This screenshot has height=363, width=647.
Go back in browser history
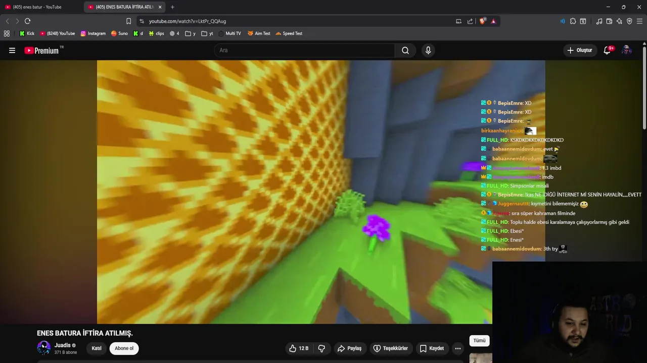(7, 21)
